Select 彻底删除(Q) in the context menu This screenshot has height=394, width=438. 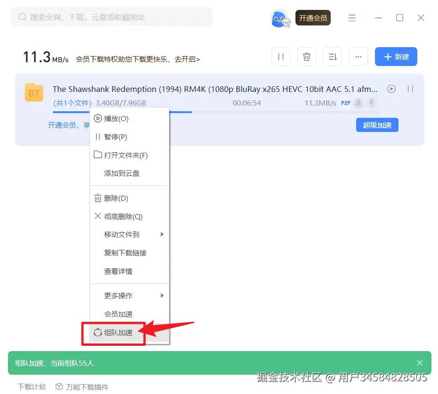130,216
